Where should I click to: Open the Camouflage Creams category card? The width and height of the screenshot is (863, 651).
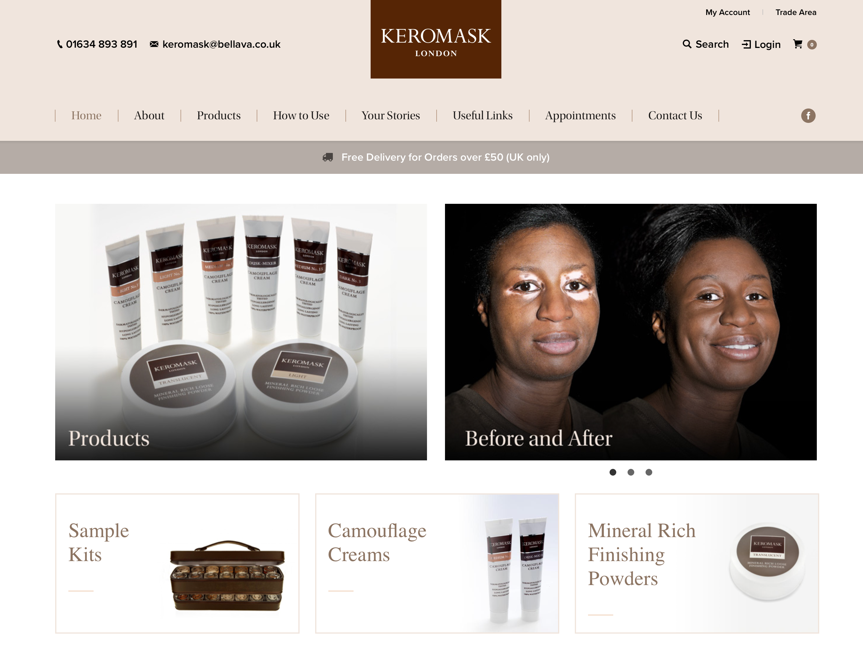coord(437,563)
